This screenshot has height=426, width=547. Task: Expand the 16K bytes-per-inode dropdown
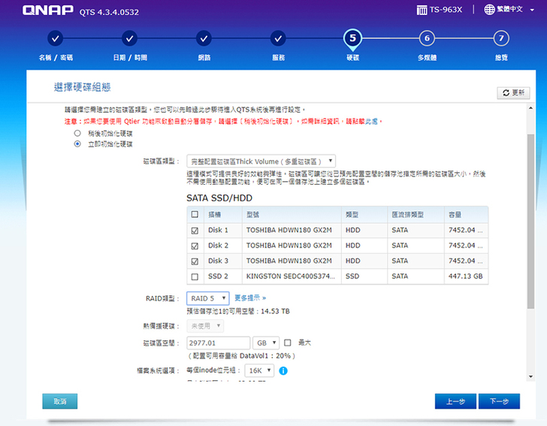tap(259, 370)
